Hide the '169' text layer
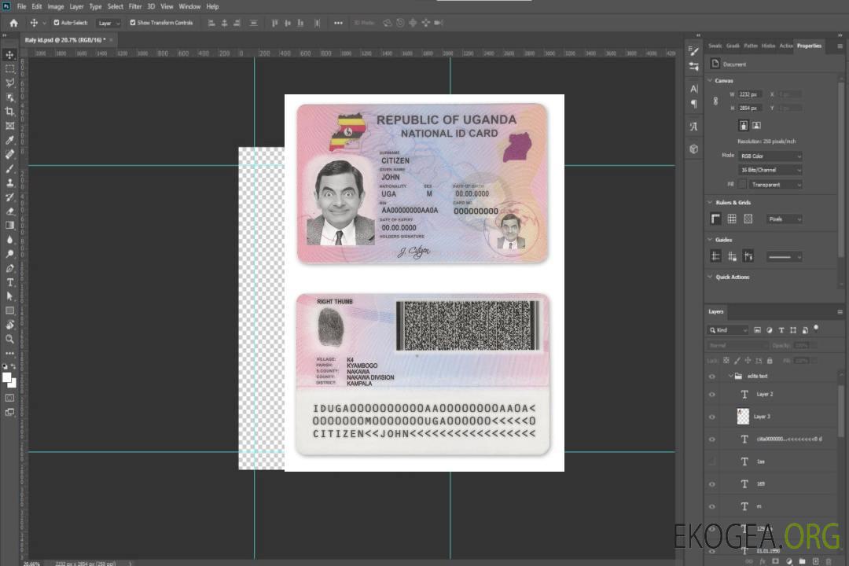Viewport: 849px width, 566px height. (x=712, y=484)
